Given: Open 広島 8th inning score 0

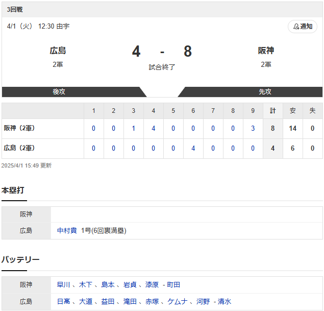Looking at the screenshot, I should (233, 148).
